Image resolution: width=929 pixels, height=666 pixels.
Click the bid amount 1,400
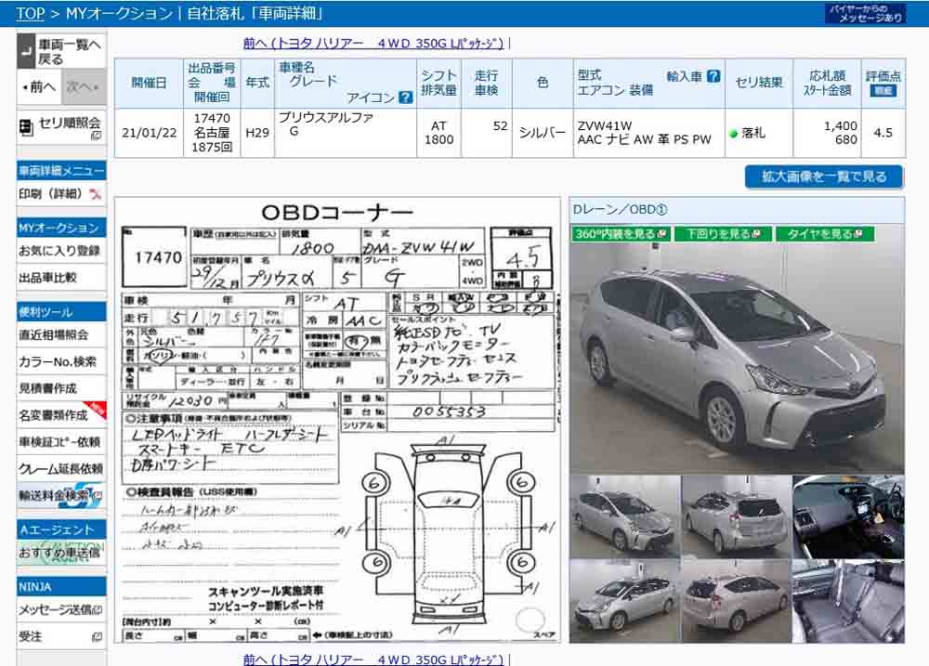(x=840, y=125)
